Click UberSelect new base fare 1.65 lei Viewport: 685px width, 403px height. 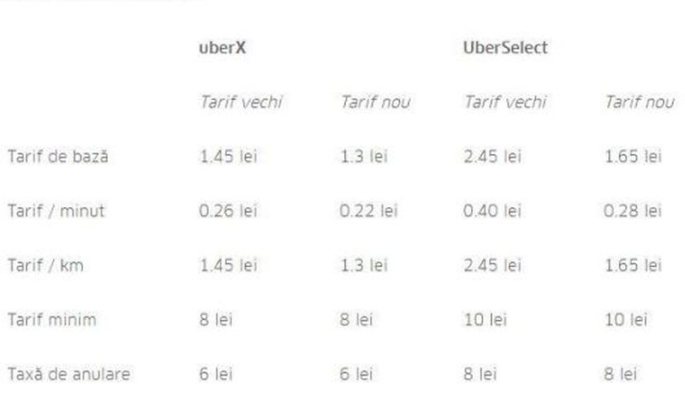tap(633, 157)
